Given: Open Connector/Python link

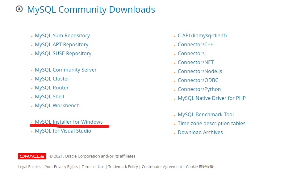Looking at the screenshot, I should (199, 89).
